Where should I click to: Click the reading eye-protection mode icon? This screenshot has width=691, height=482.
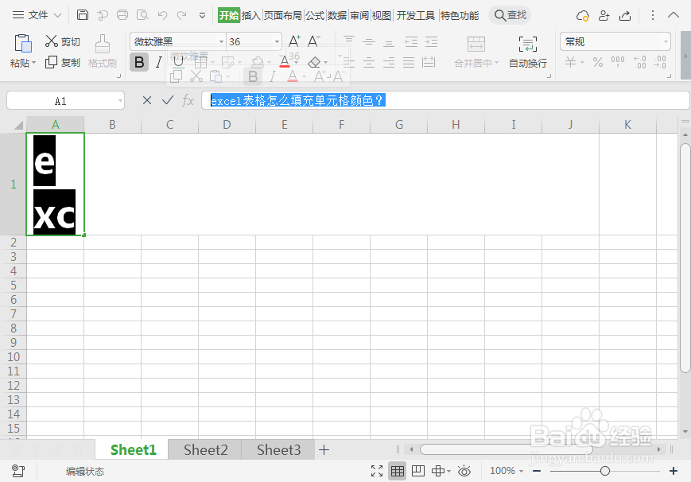click(464, 471)
